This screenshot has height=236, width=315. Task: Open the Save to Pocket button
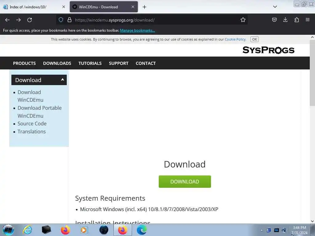click(x=274, y=20)
